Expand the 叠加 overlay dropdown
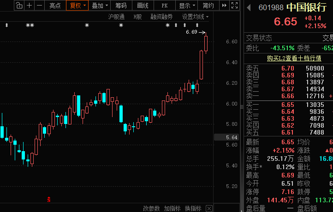The height and width of the screenshot is (212, 333). 99,6
